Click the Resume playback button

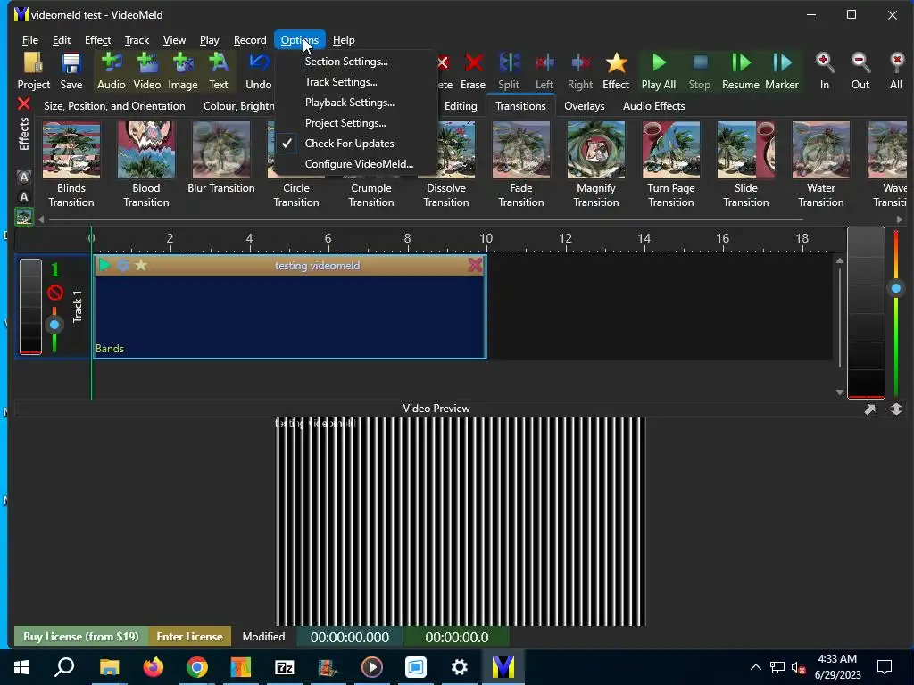click(x=740, y=71)
